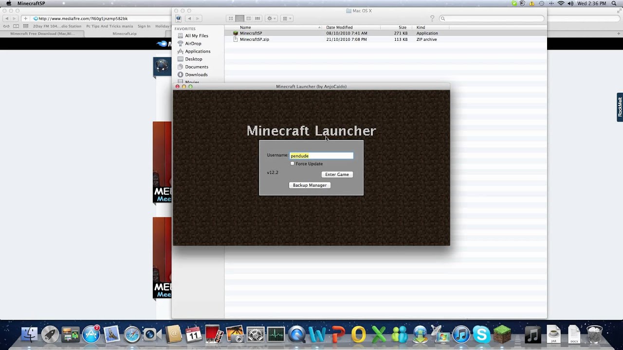
Task: Switch Finder to Cover Flow view
Action: click(x=257, y=18)
